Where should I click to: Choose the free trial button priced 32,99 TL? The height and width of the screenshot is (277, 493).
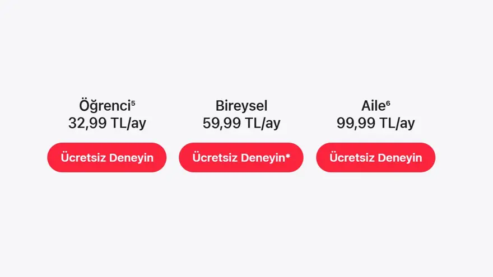pyautogui.click(x=106, y=157)
